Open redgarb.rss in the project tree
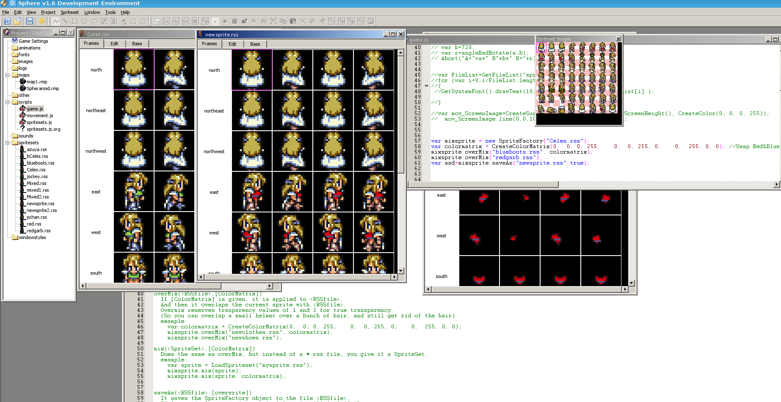The image size is (781, 402). click(39, 231)
